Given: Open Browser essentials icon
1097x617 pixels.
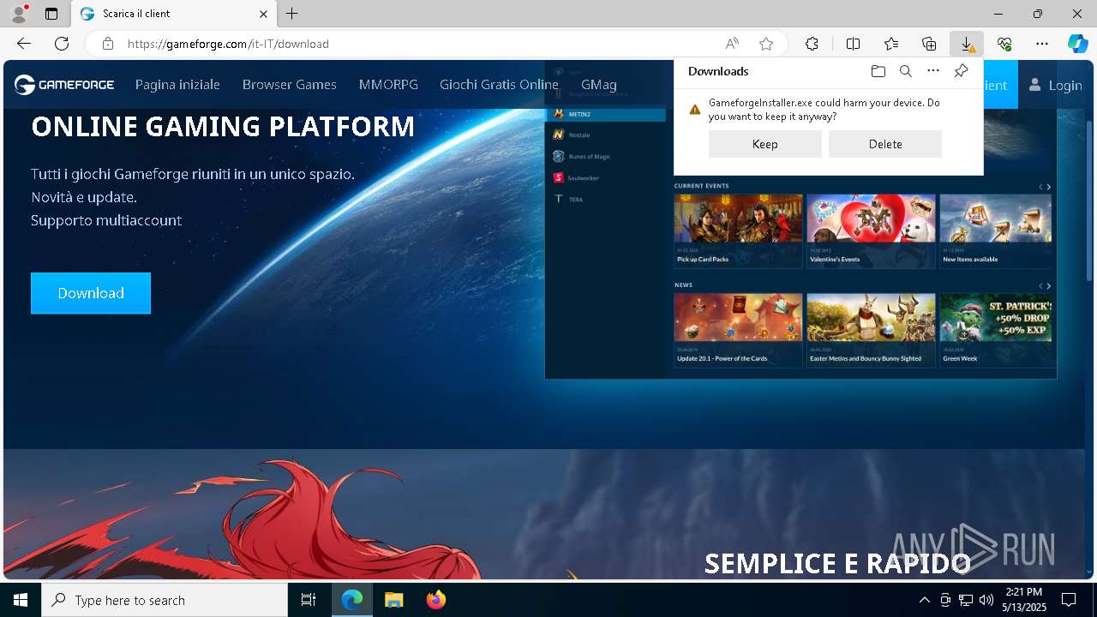Looking at the screenshot, I should click(1004, 44).
